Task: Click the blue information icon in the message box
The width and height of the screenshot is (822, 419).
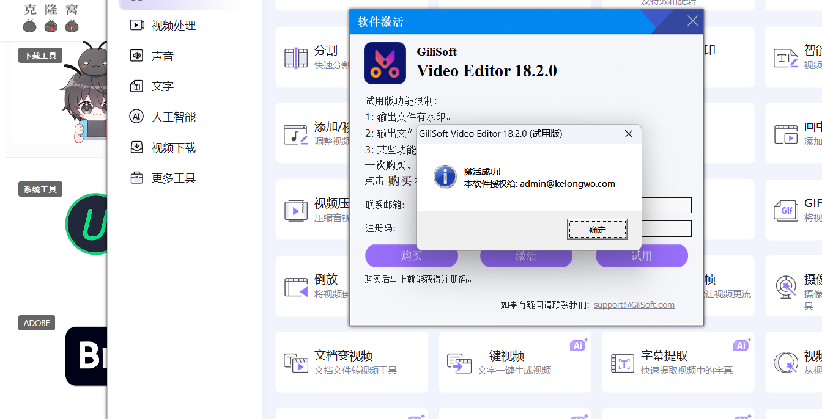Action: (x=445, y=177)
